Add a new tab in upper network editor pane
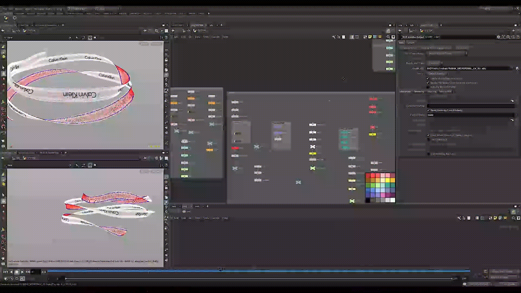The height and width of the screenshot is (293, 521). tap(221, 25)
